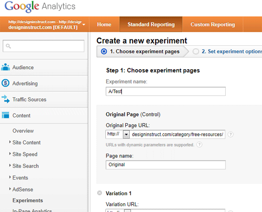This screenshot has width=262, height=212.
Task: Click the Google Analytics logo
Action: pyautogui.click(x=40, y=7)
